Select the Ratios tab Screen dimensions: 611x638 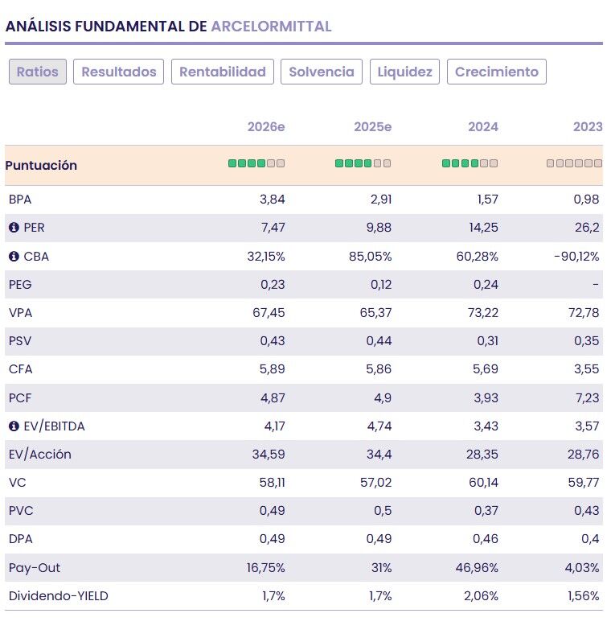pos(38,72)
